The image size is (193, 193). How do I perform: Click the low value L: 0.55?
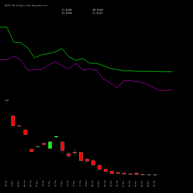click(98, 13)
